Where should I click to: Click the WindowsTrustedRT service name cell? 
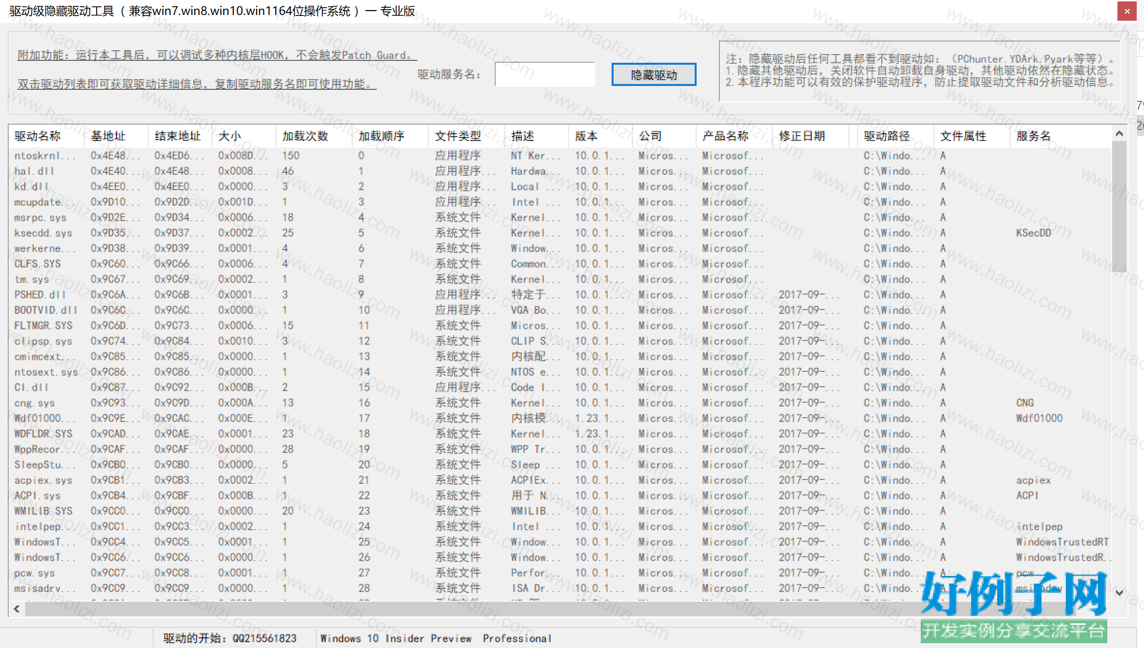[1062, 542]
